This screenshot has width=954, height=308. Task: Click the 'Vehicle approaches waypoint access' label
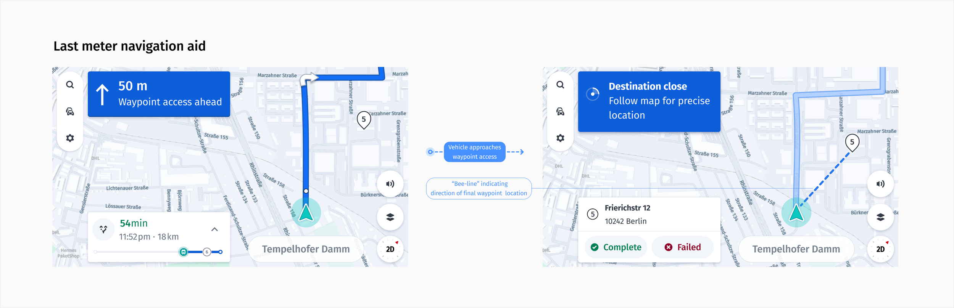pos(475,152)
